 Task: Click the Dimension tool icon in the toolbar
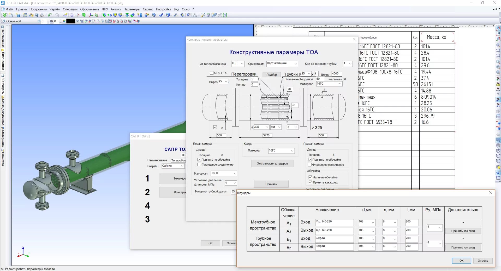(x=195, y=15)
